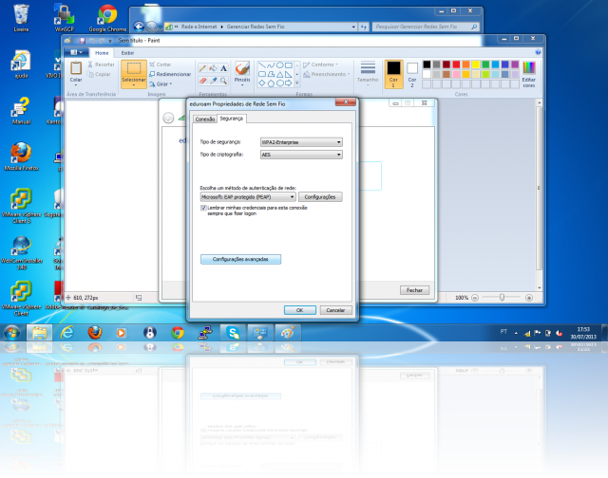The image size is (608, 478).
Task: Open authentication method PEAP dropdown
Action: [x=248, y=197]
